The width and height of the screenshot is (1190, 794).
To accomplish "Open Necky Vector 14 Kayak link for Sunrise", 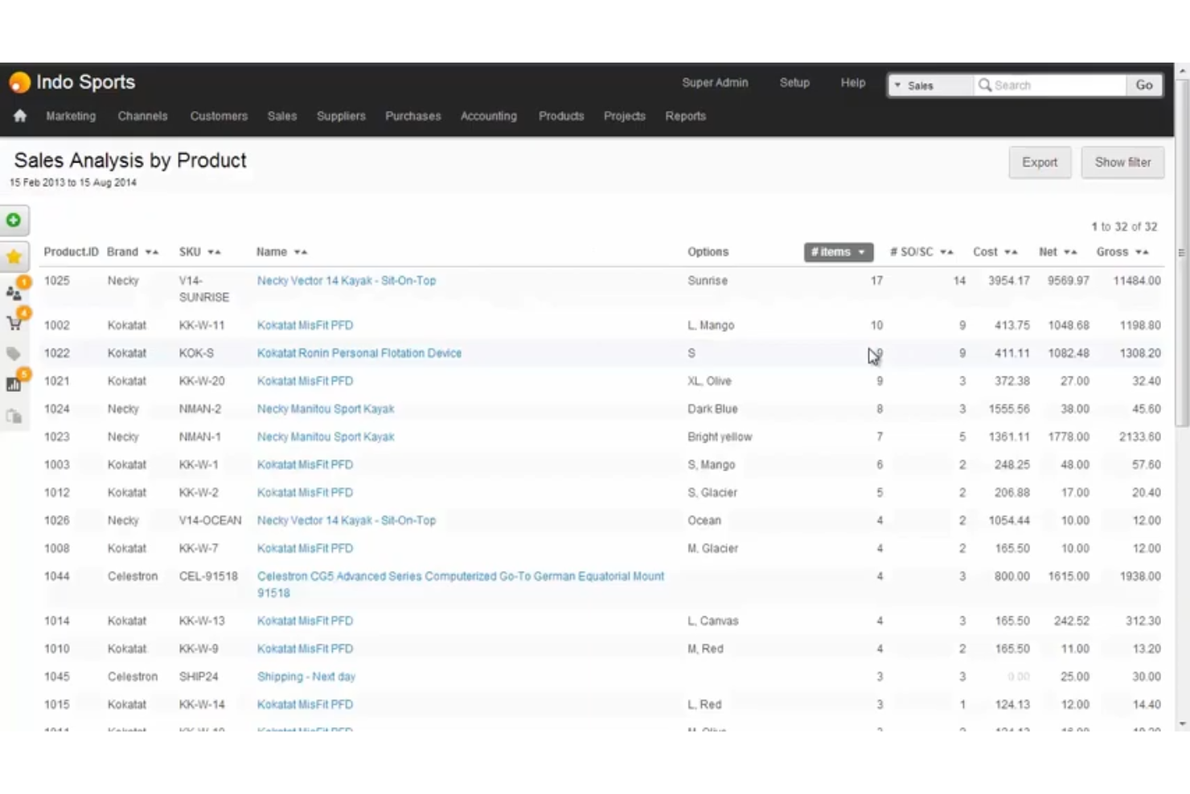I will (347, 281).
